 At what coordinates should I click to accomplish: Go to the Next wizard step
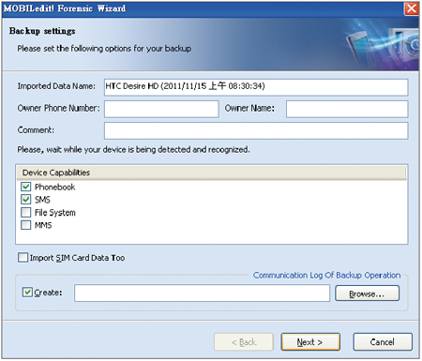[310, 342]
